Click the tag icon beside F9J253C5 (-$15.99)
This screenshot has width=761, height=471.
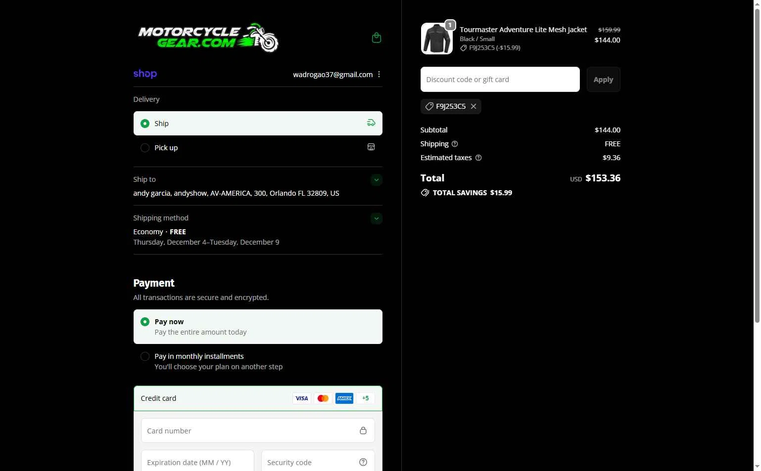point(464,48)
